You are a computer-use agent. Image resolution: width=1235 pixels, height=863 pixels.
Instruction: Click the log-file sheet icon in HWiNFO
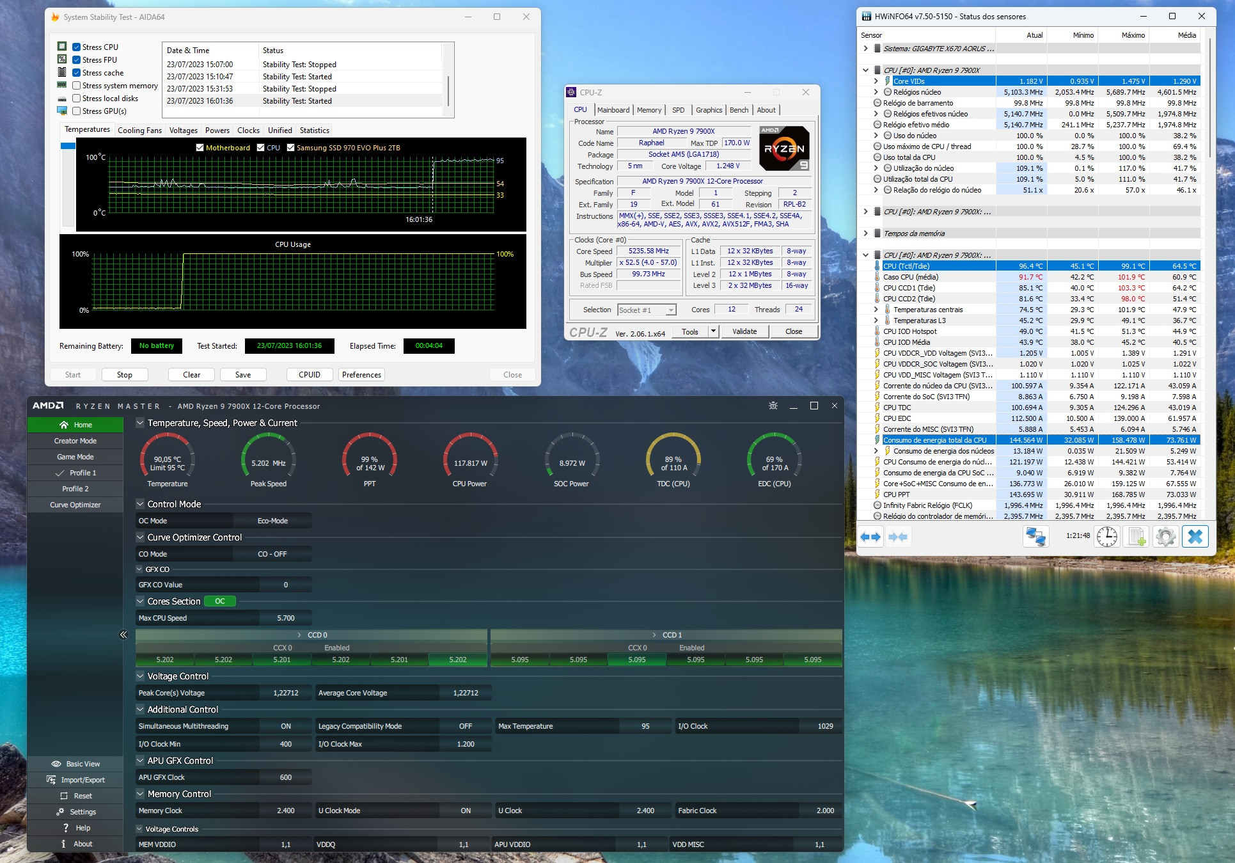click(x=1137, y=537)
